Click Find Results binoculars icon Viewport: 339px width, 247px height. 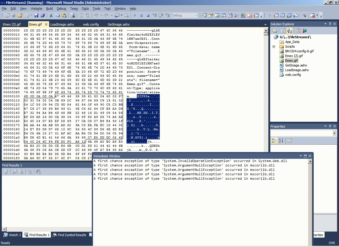pyautogui.click(x=38, y=172)
